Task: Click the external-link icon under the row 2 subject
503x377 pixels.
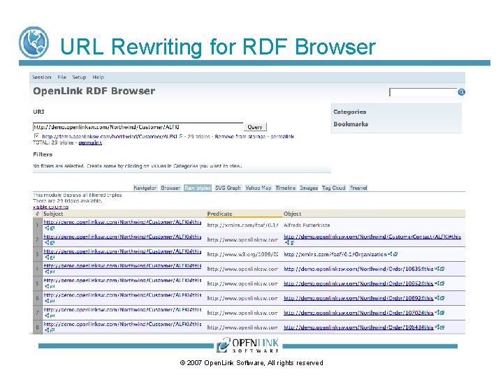Action: 52,243
